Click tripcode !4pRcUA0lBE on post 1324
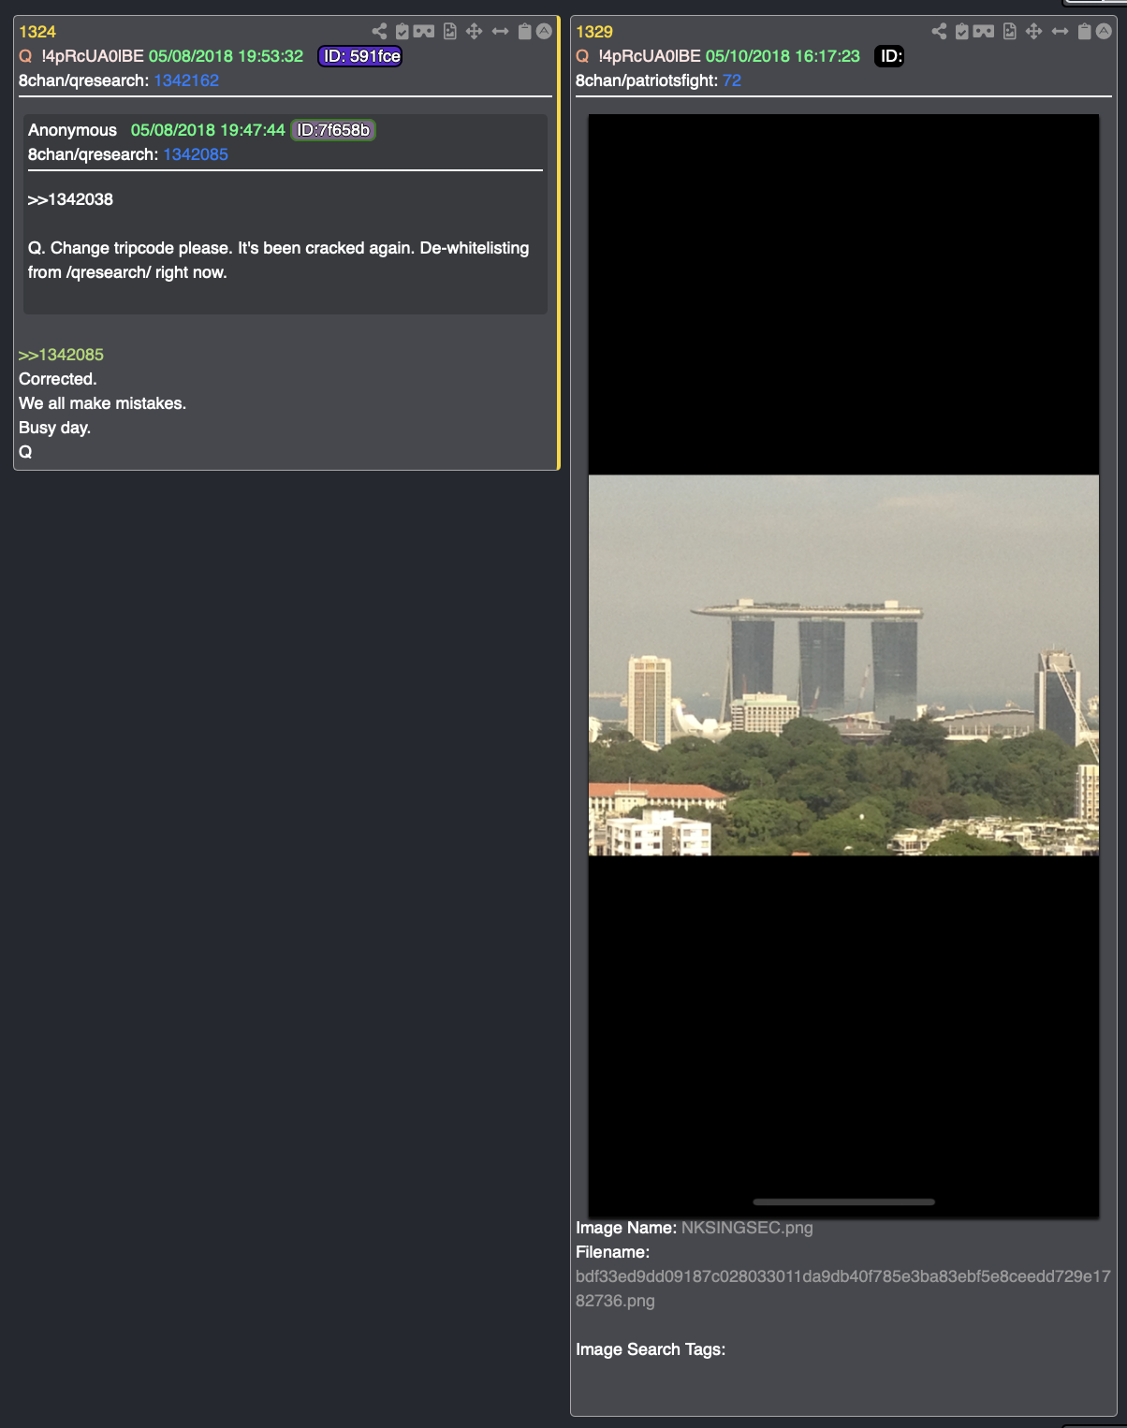The image size is (1127, 1428). pos(93,56)
